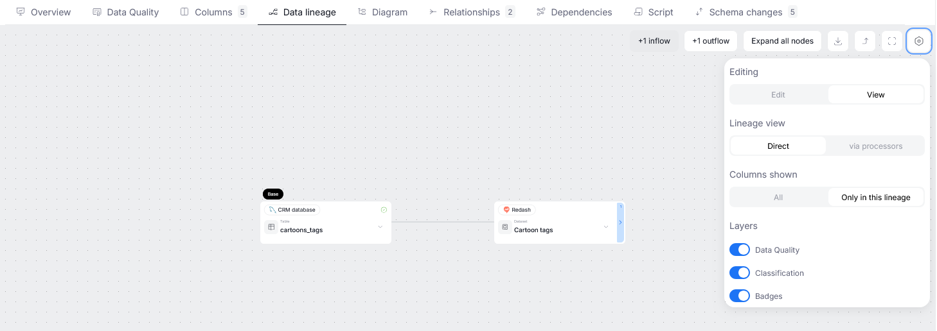Switch editing mode to Edit
937x331 pixels.
[778, 94]
